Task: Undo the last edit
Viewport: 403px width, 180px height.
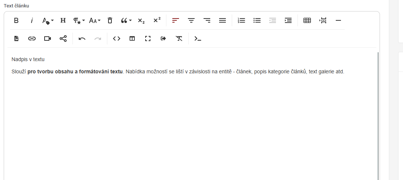Action: 82,39
